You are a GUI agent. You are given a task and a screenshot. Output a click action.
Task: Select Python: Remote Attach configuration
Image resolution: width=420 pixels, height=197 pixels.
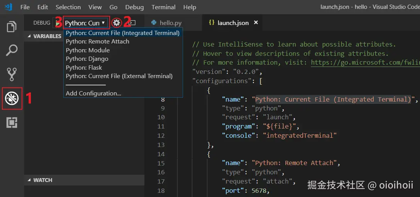tap(123, 42)
